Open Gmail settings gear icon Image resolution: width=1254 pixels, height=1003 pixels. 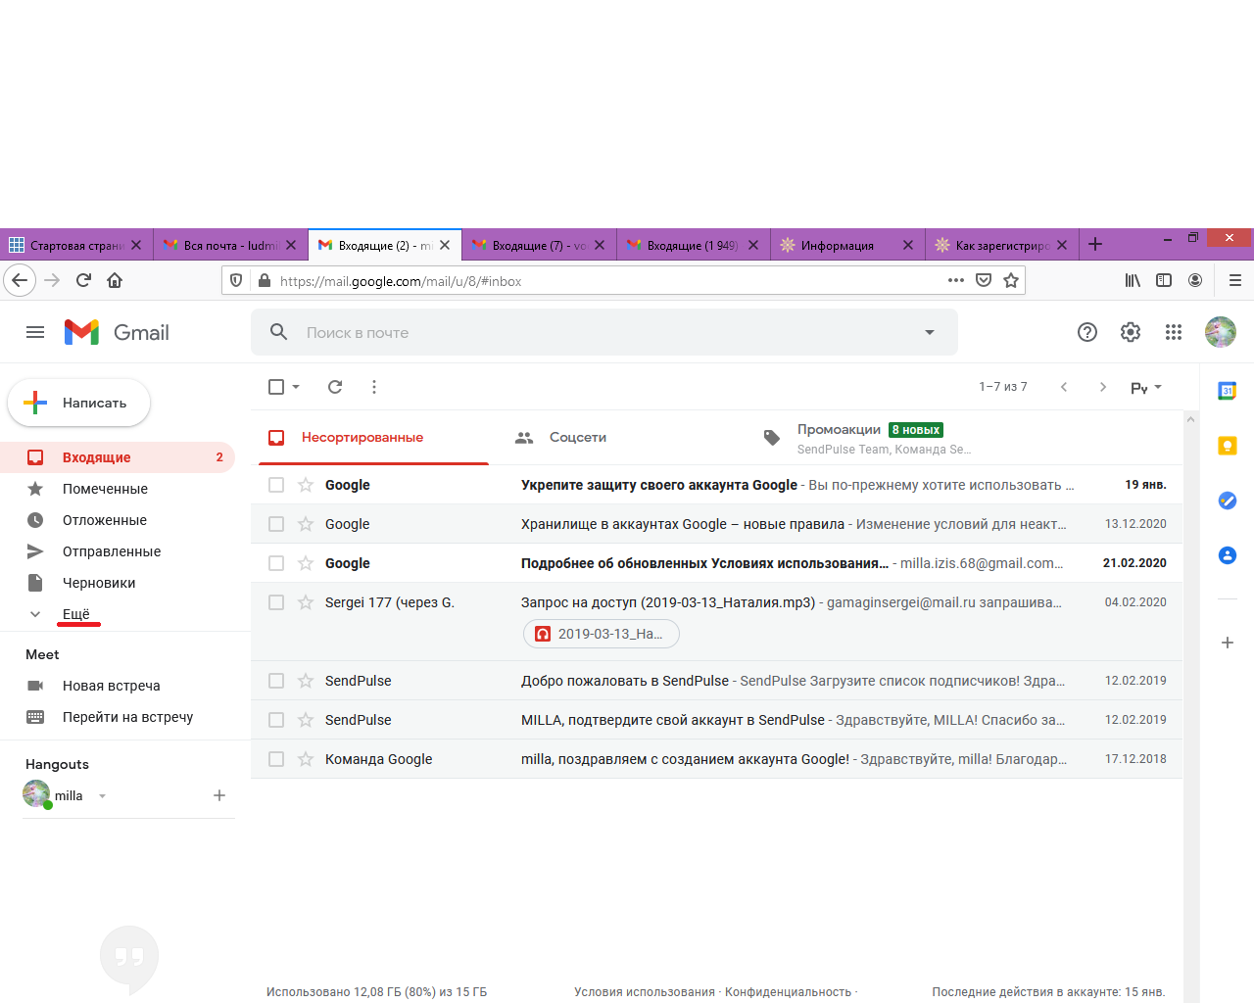(1131, 332)
